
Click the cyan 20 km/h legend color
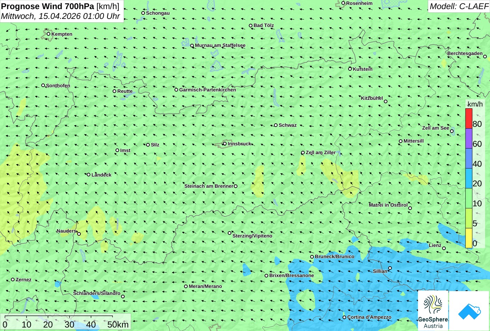pos(469,178)
